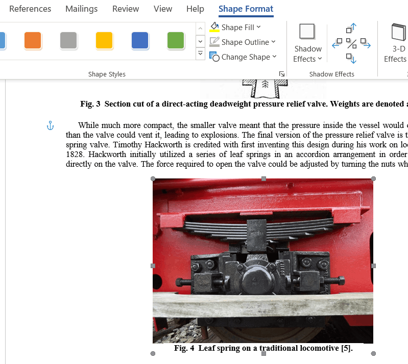Viewport: 408px width, 364px height.
Task: Nudge shadow down
Action: 351,59
